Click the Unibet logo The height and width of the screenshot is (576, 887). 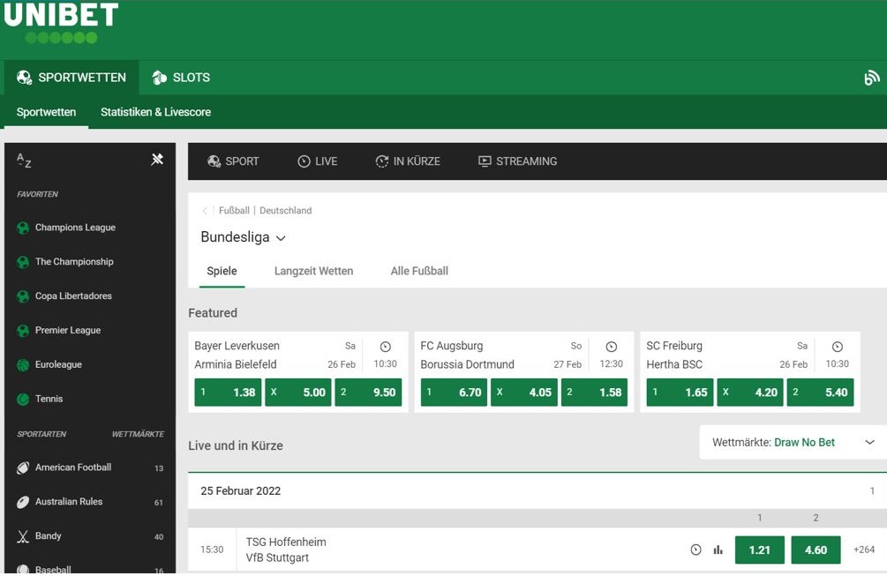61,23
